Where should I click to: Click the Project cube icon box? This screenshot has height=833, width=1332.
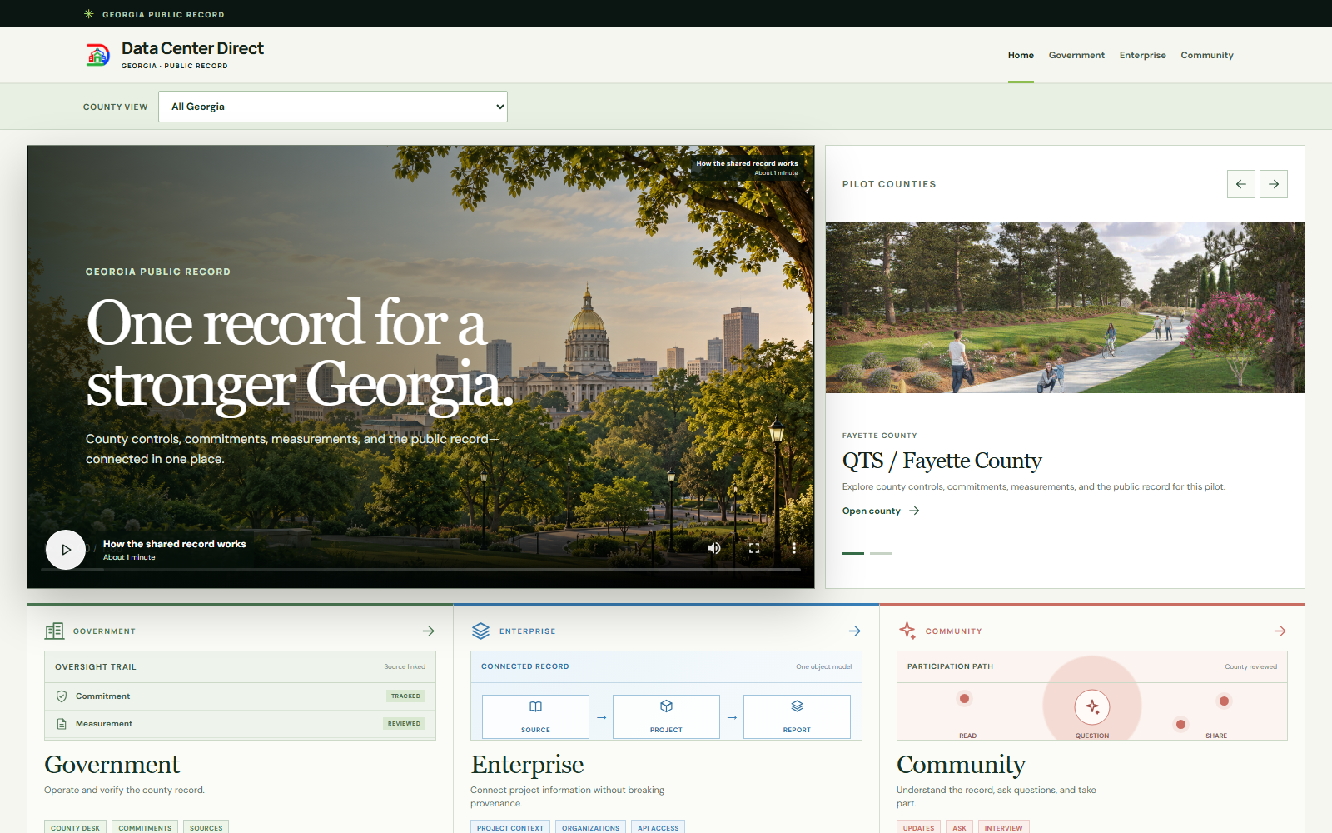pos(666,716)
